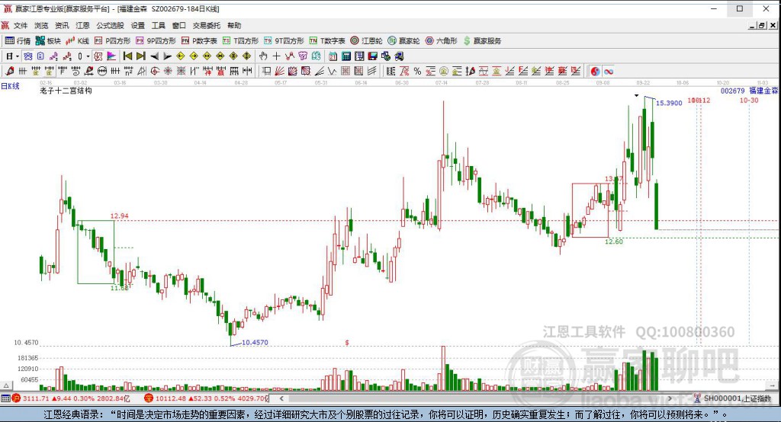The image size is (781, 422).
Task: Open 赢家服务 with dollar icon
Action: tap(482, 41)
